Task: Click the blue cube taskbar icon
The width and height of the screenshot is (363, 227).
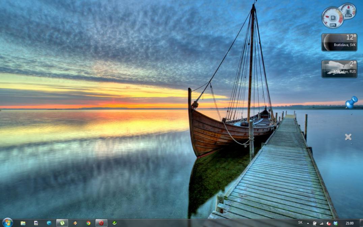Action: click(49, 223)
